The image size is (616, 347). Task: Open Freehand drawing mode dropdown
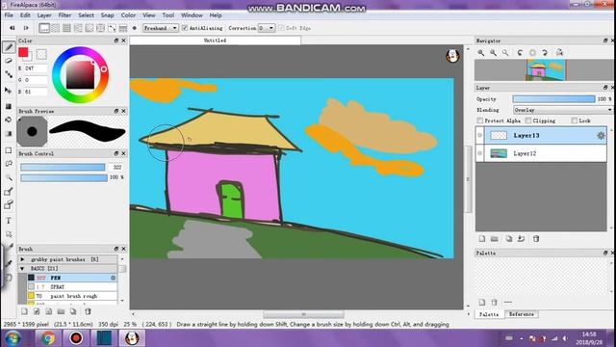pyautogui.click(x=161, y=28)
